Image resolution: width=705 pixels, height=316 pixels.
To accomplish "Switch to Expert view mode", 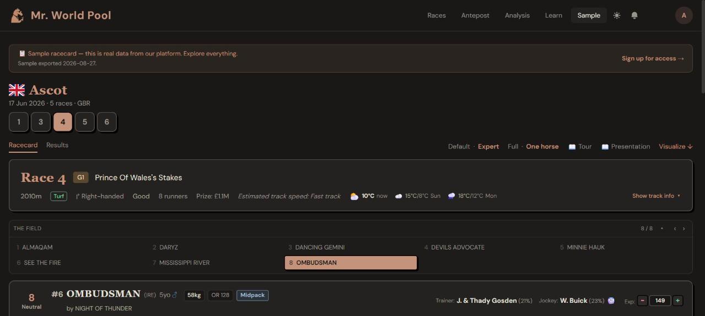I will pyautogui.click(x=489, y=147).
